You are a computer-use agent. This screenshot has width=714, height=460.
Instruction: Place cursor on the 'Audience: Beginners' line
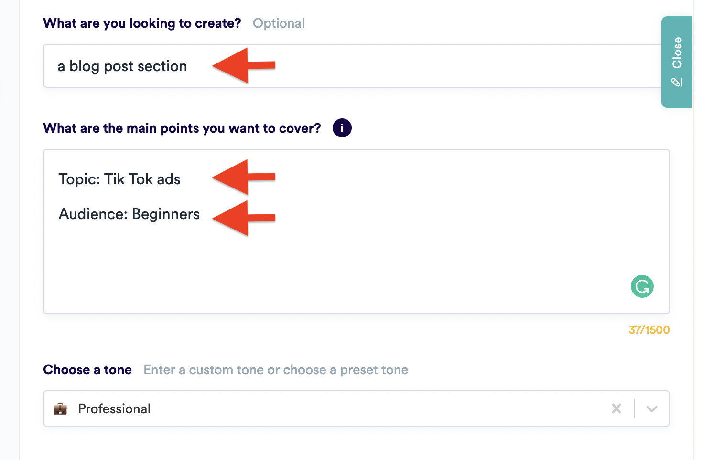click(x=129, y=214)
